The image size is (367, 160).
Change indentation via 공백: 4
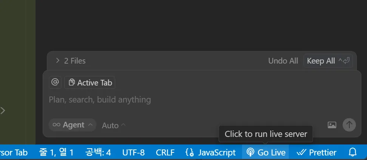[98, 152]
